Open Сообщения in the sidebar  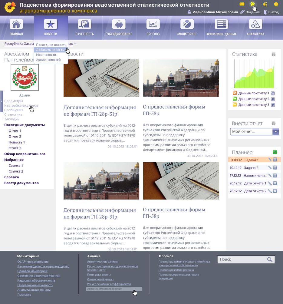pyautogui.click(x=14, y=110)
